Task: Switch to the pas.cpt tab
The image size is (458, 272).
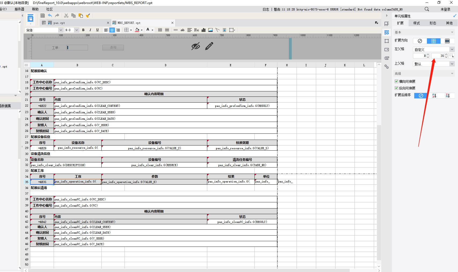Action: click(59, 23)
